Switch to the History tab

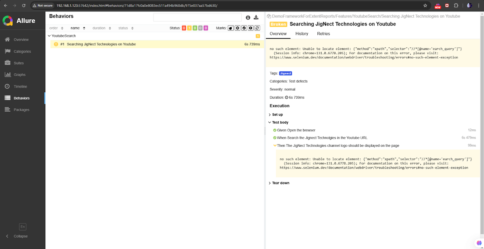click(302, 34)
